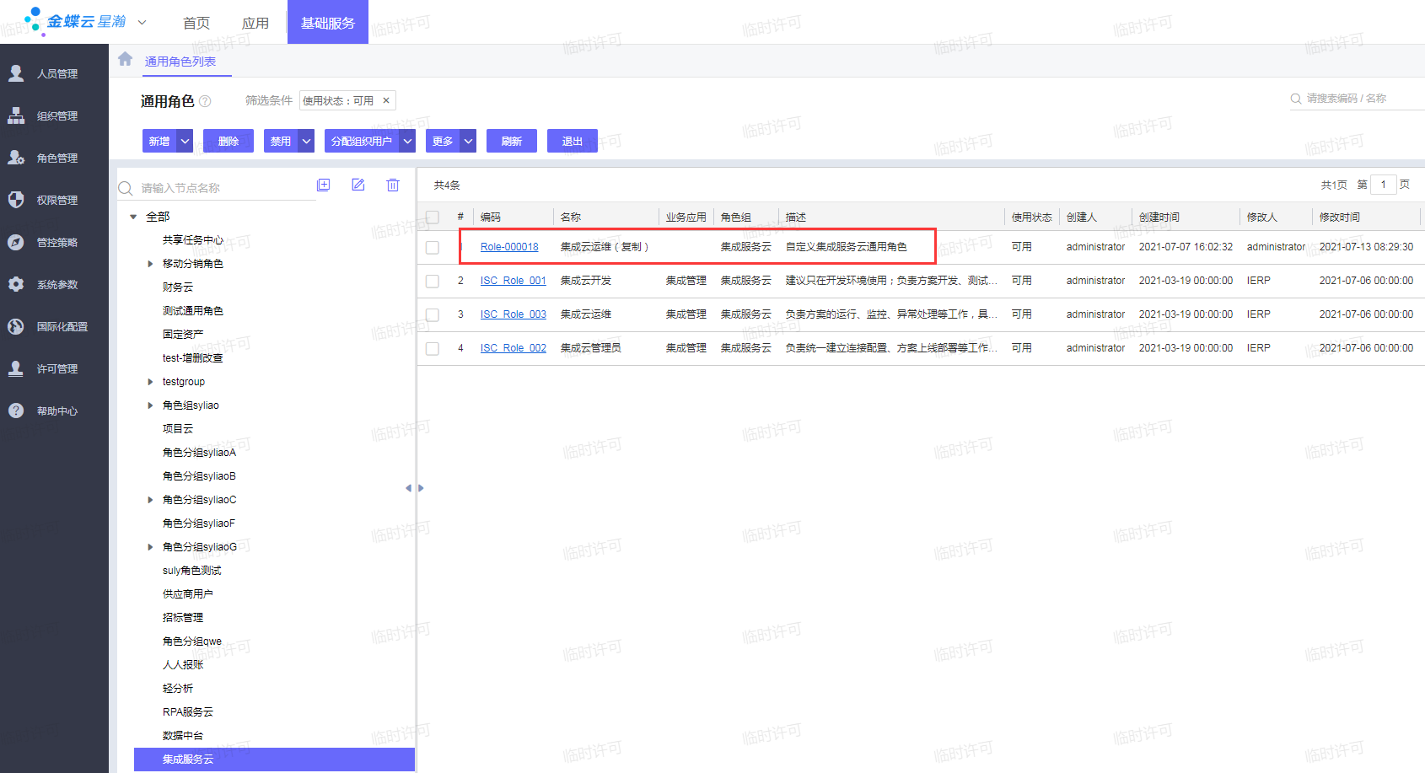This screenshot has width=1425, height=773.
Task: Toggle the select-all header checkbox
Action: coord(433,217)
